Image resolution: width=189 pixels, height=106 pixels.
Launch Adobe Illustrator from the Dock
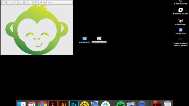[63, 103]
